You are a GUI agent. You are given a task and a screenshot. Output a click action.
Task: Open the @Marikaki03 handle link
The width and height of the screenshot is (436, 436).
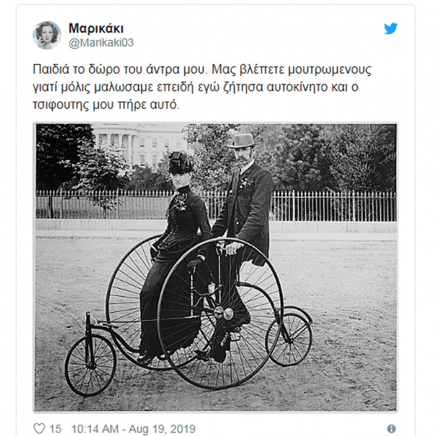[101, 43]
